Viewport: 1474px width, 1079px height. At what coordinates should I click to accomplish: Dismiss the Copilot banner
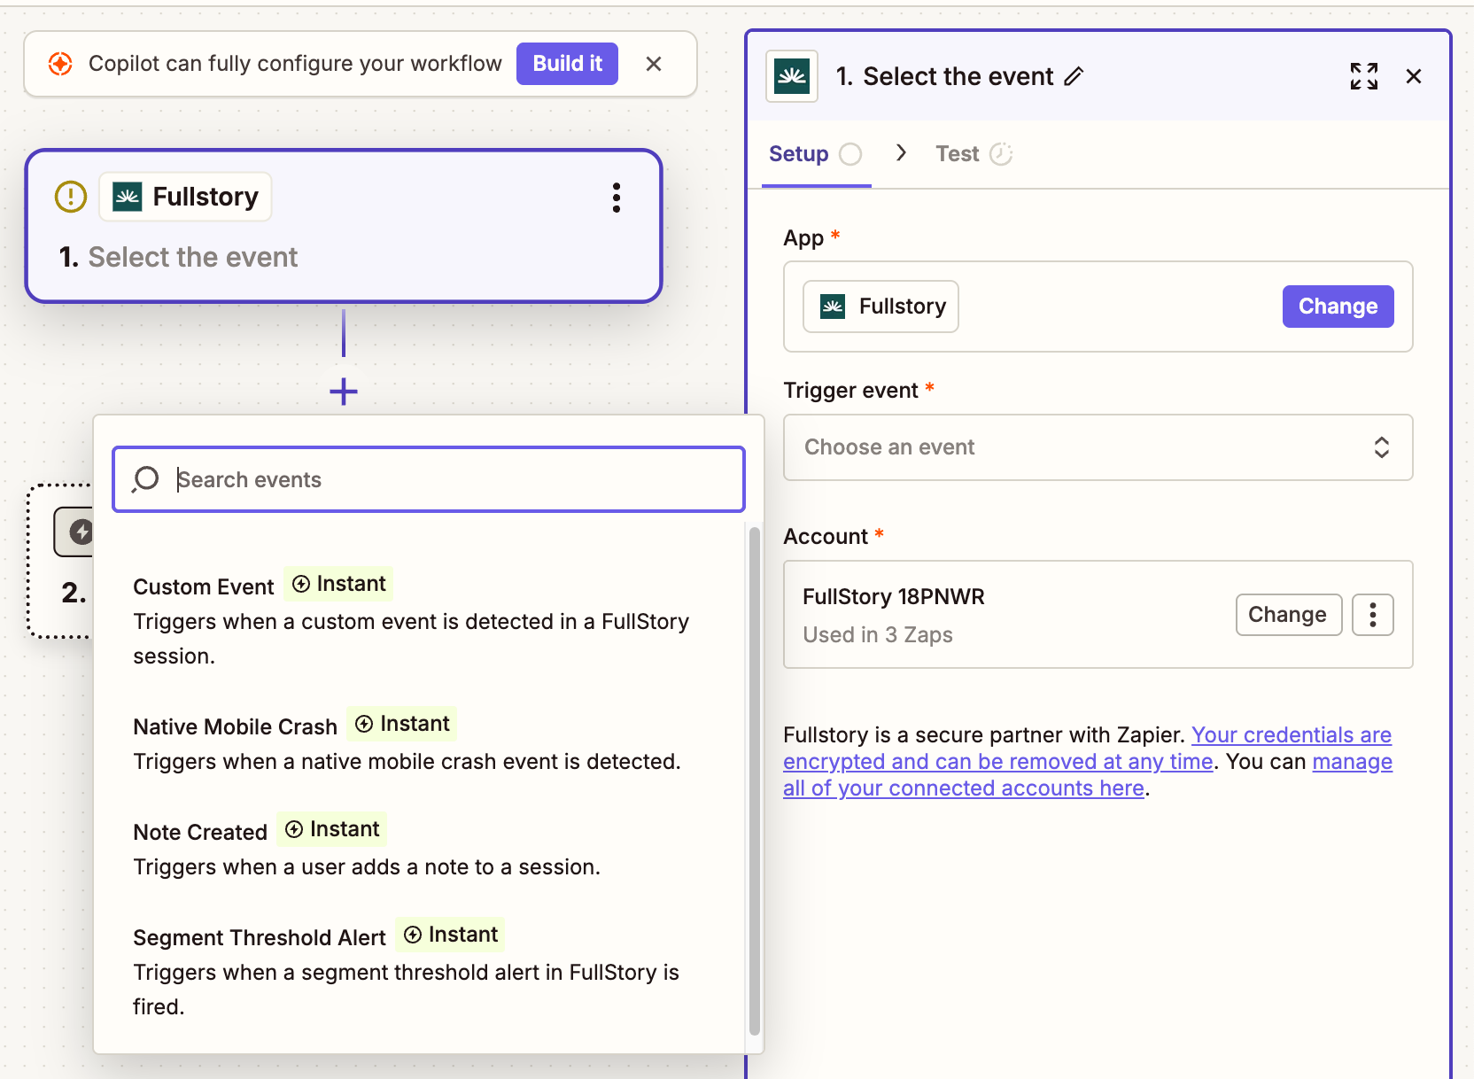click(654, 64)
